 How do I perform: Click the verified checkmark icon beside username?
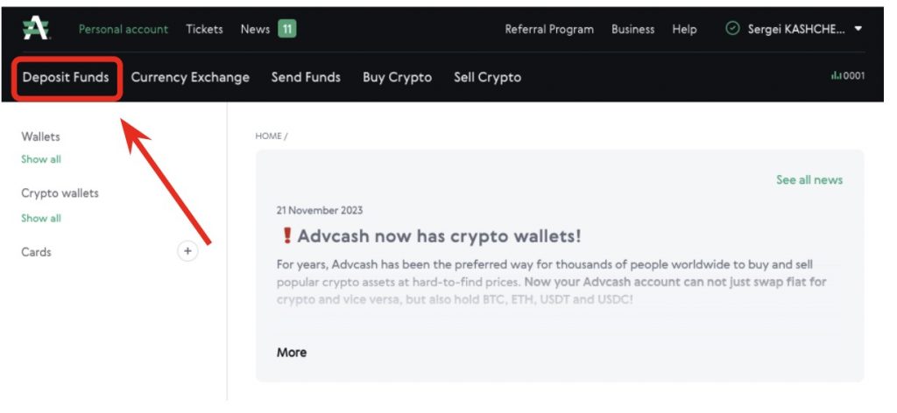[x=732, y=29]
